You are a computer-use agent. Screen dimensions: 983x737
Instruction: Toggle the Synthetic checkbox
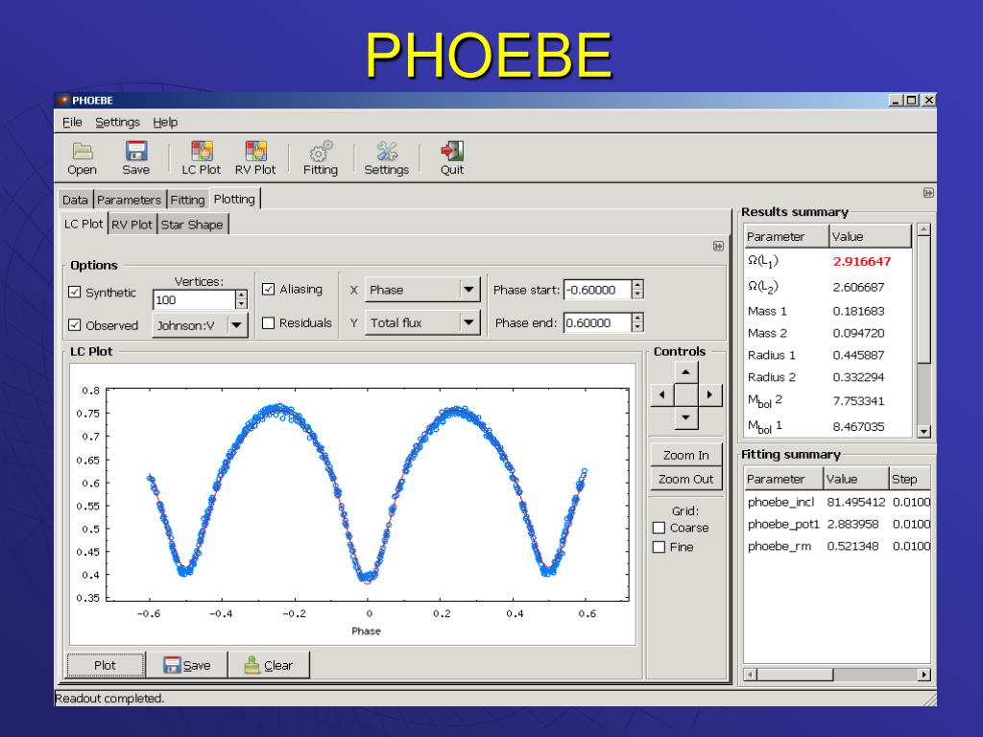[75, 292]
